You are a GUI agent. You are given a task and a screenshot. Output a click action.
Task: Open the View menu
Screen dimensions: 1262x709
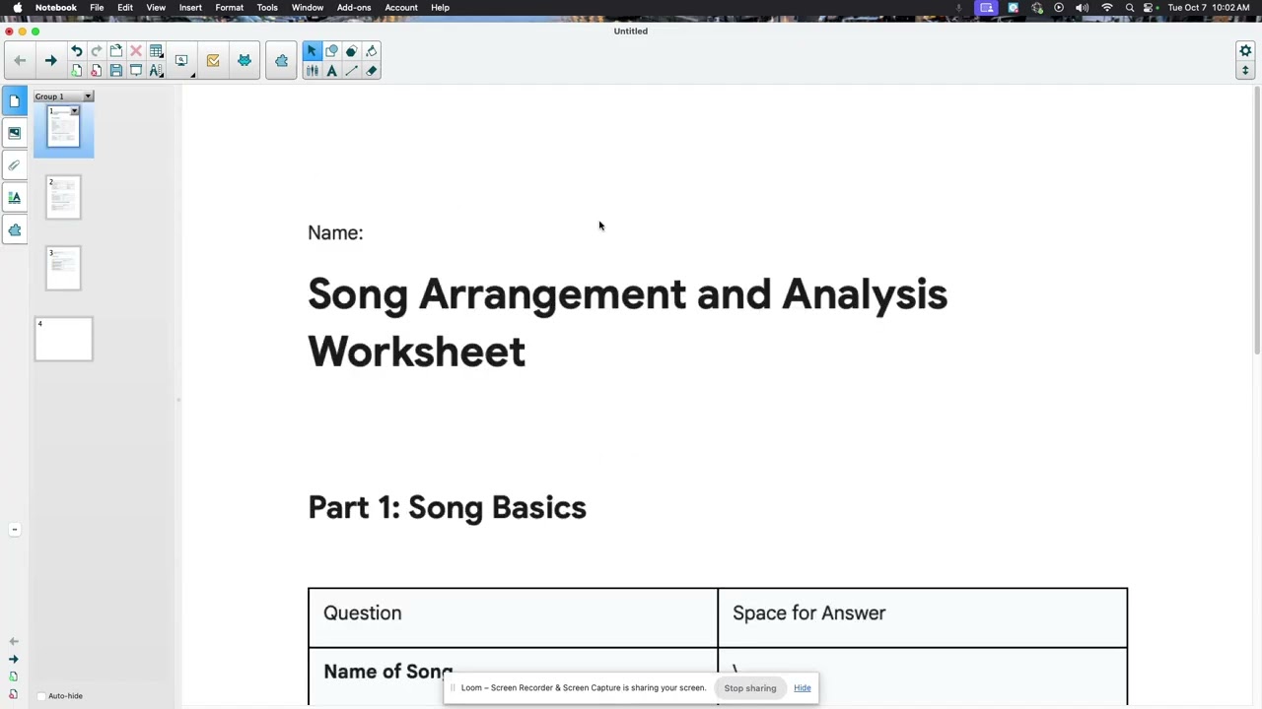click(156, 8)
